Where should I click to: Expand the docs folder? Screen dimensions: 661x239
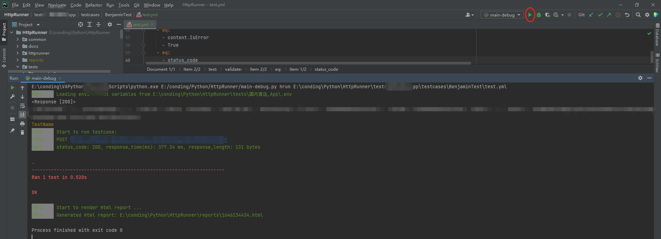pyautogui.click(x=18, y=46)
